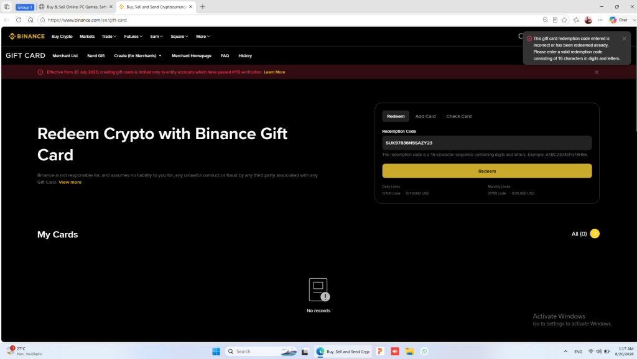The image size is (637, 359).
Task: Click Learn More in the red banner
Action: [x=274, y=72]
